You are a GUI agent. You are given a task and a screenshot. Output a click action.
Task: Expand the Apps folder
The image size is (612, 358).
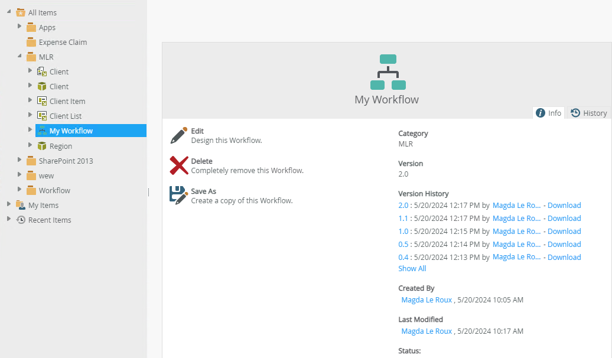click(19, 27)
